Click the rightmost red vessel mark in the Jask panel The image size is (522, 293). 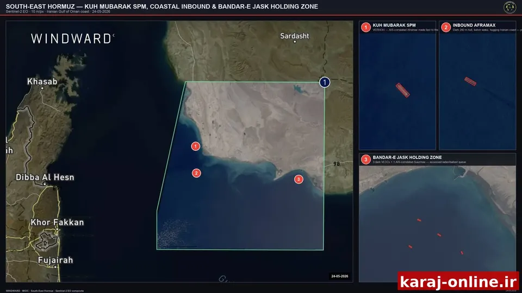[x=462, y=253]
